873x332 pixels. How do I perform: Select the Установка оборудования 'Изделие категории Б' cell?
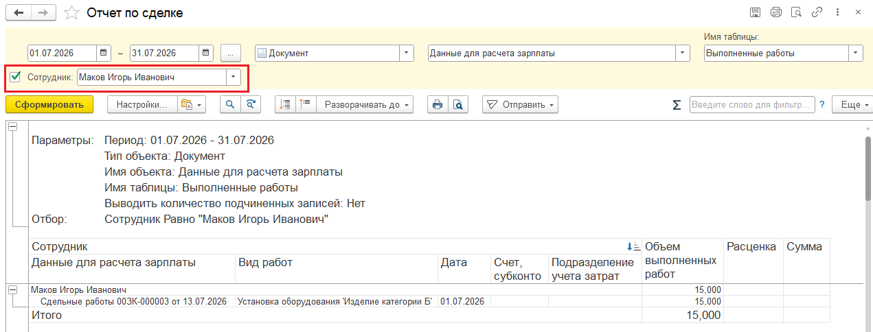[337, 301]
